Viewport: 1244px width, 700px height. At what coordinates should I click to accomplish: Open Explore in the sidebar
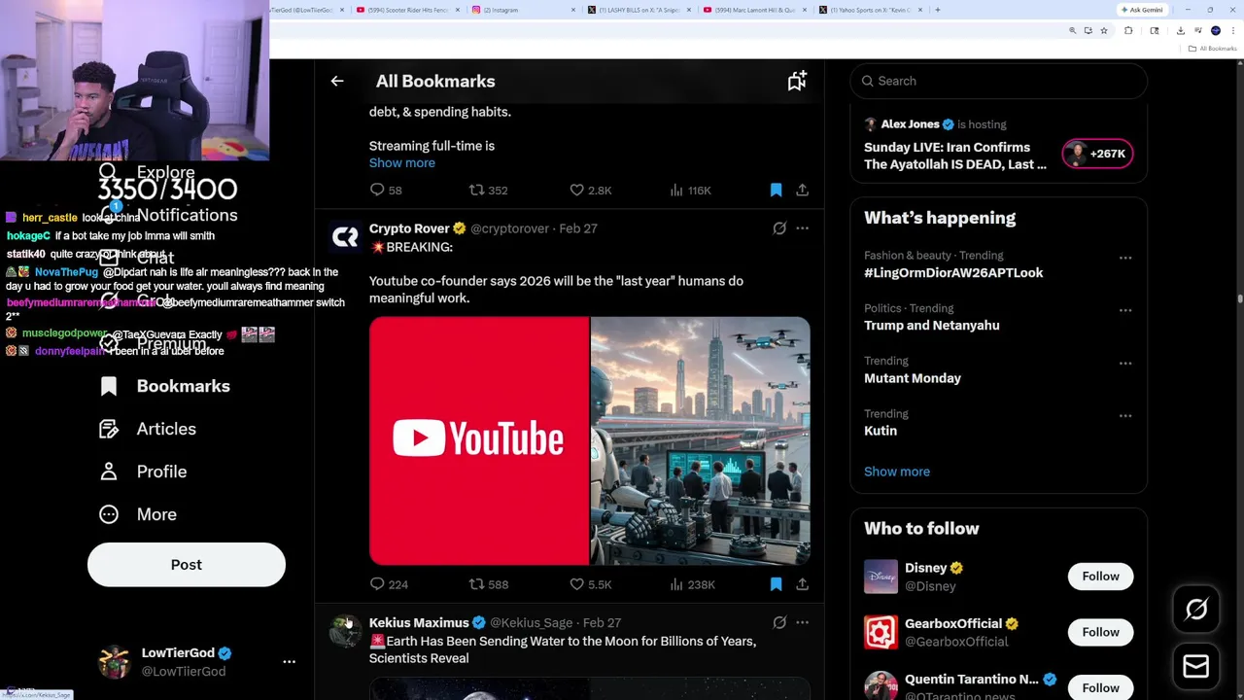(x=147, y=172)
